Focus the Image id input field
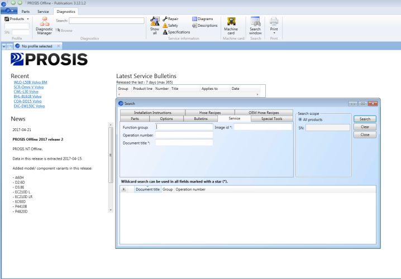 click(x=262, y=127)
